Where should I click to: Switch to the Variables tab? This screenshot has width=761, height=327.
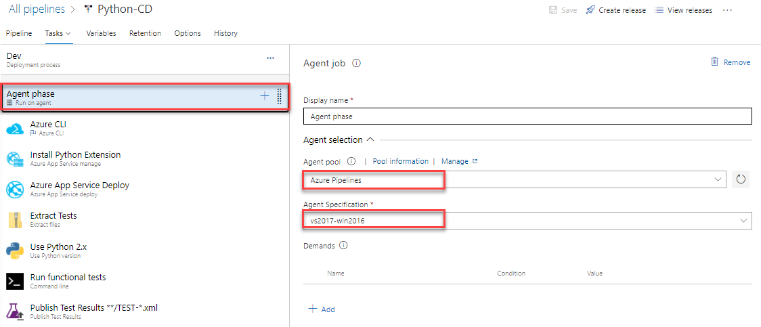tap(101, 33)
